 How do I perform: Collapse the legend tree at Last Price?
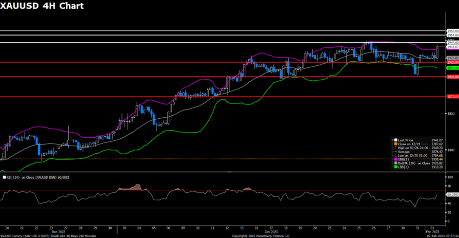pos(392,140)
